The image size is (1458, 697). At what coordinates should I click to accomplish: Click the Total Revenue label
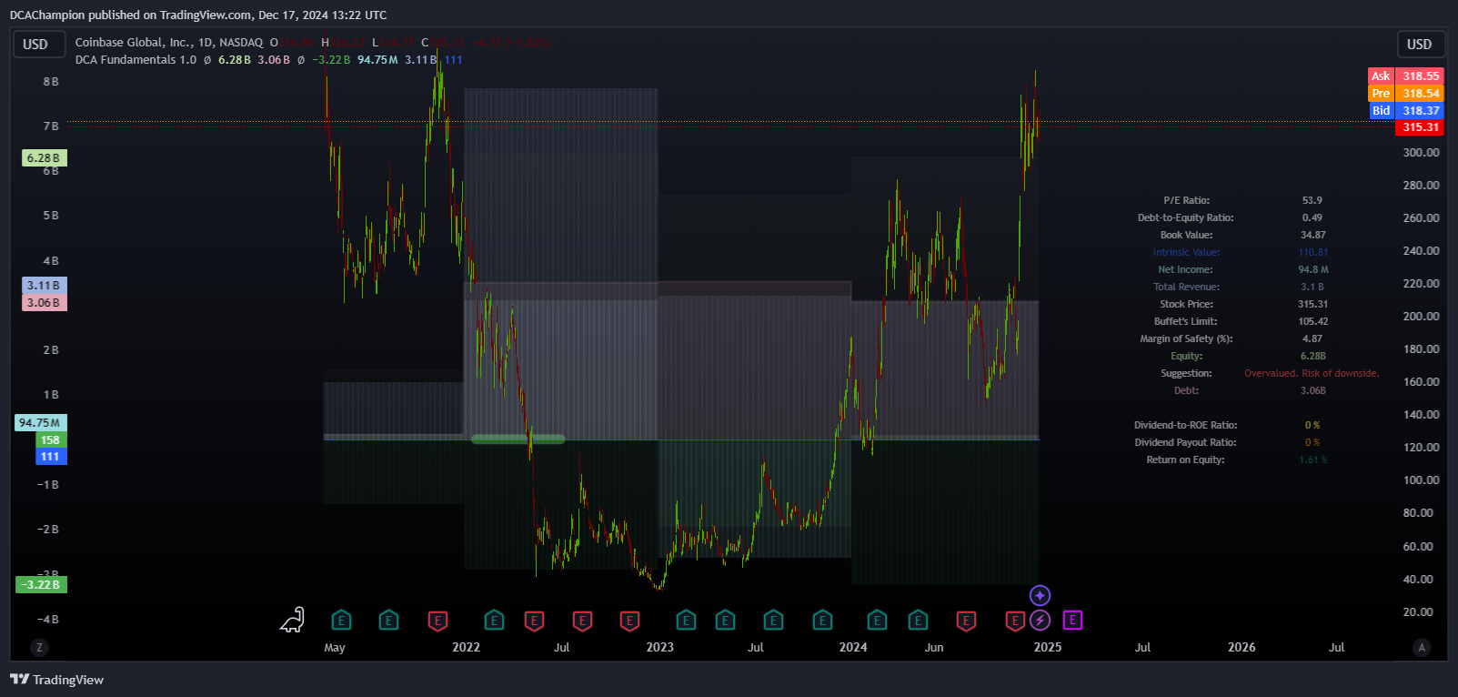tap(1187, 287)
